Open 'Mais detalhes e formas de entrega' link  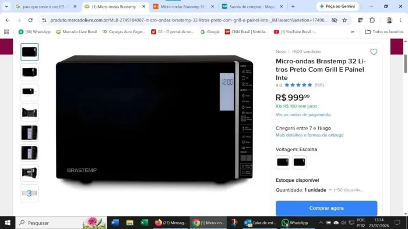(x=309, y=135)
